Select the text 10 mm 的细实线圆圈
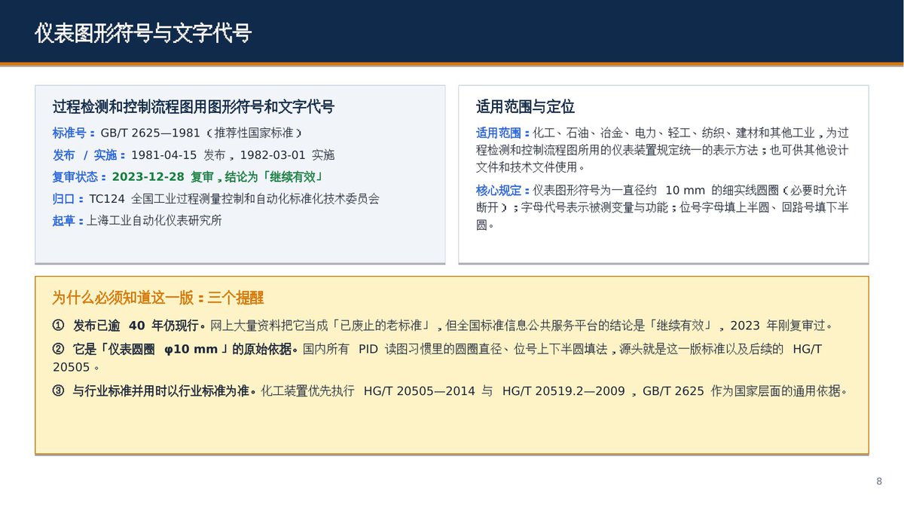 (722, 190)
